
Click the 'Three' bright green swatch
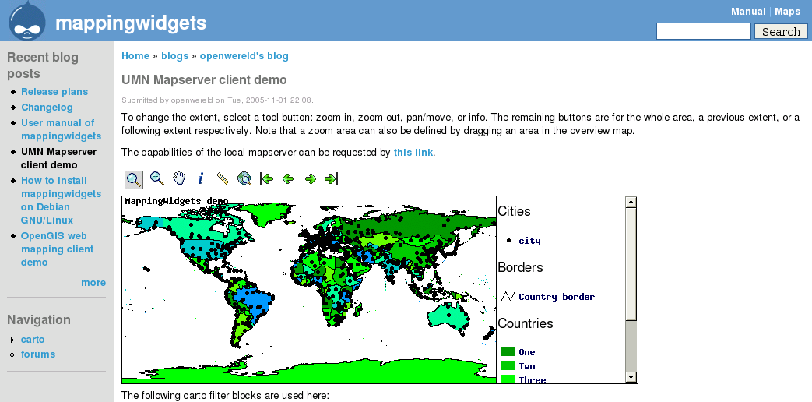(508, 379)
